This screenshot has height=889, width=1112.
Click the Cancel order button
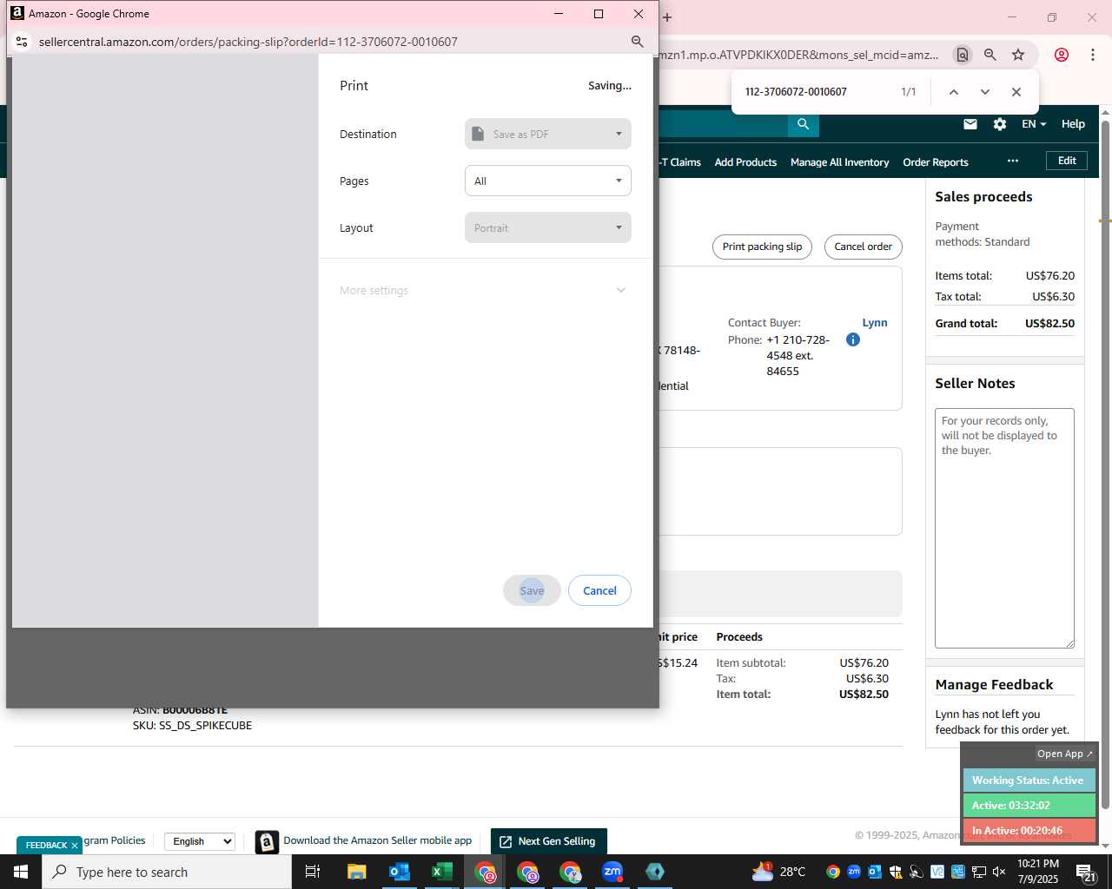pyautogui.click(x=863, y=247)
